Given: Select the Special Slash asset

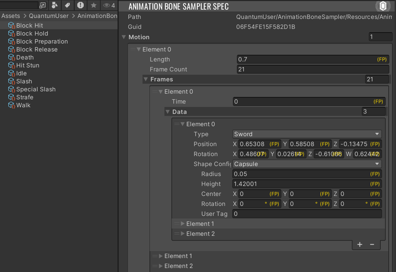Looking at the screenshot, I should pos(36,89).
